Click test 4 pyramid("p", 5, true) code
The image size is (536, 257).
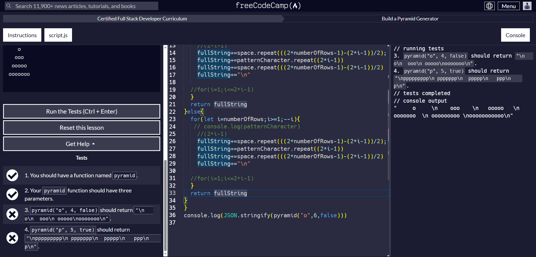(x=63, y=230)
